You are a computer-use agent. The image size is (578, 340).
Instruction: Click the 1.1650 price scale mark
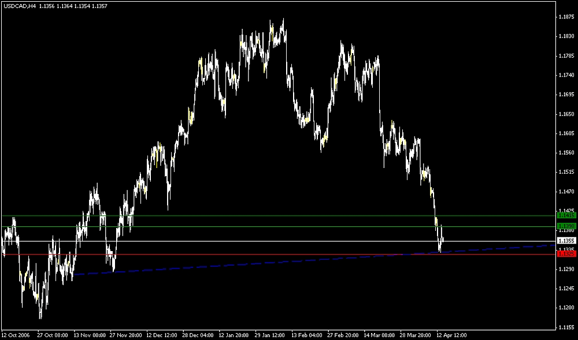(x=566, y=114)
